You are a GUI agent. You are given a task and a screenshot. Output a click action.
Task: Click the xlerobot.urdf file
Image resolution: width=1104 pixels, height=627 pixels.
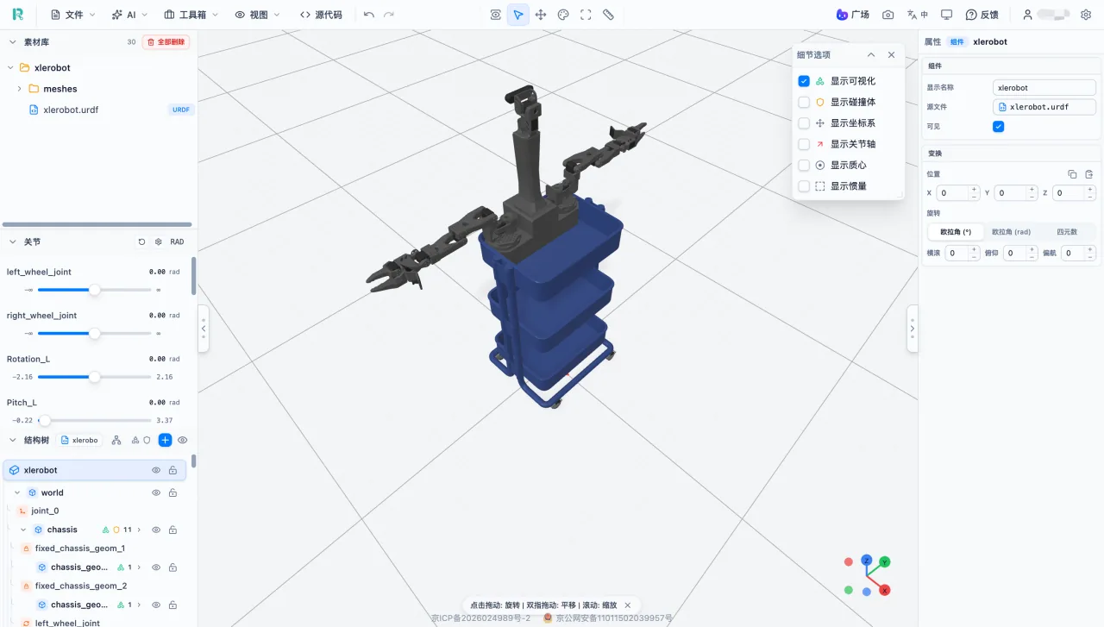(x=71, y=110)
